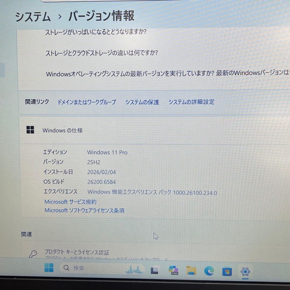The height and width of the screenshot is (290, 290).
Task: Open the M365 Copilot app in the taskbar
Action: coord(173,270)
